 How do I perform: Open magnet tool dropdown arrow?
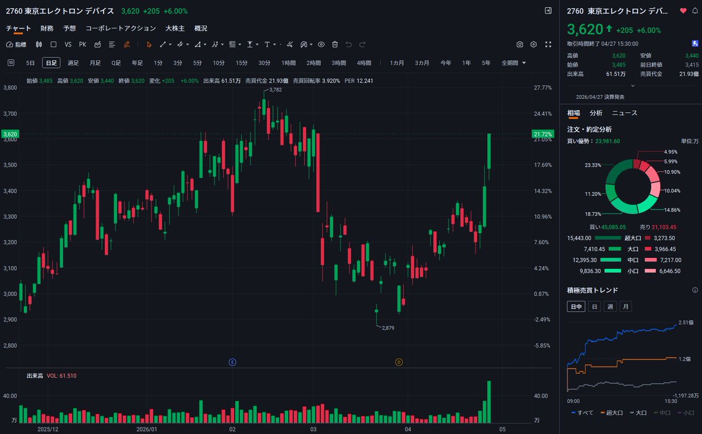pos(311,44)
